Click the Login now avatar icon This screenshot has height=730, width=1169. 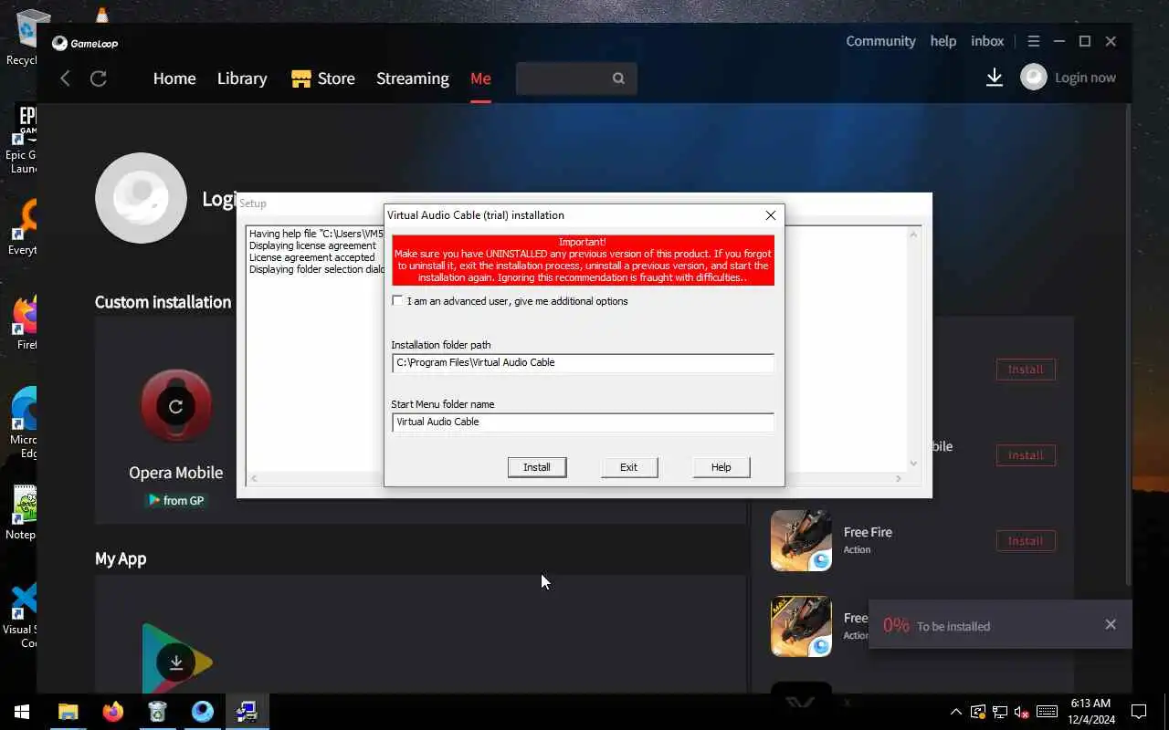click(1034, 78)
